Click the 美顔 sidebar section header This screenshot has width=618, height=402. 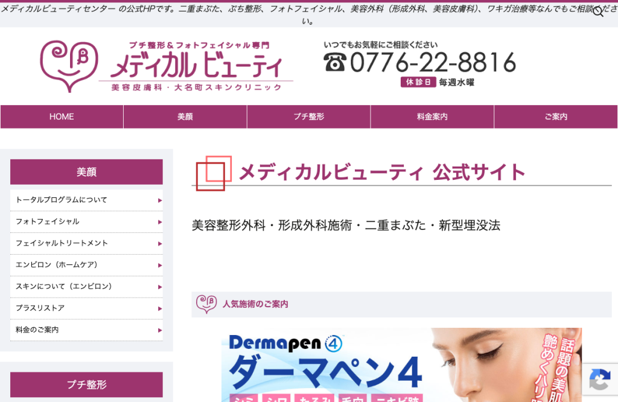86,172
